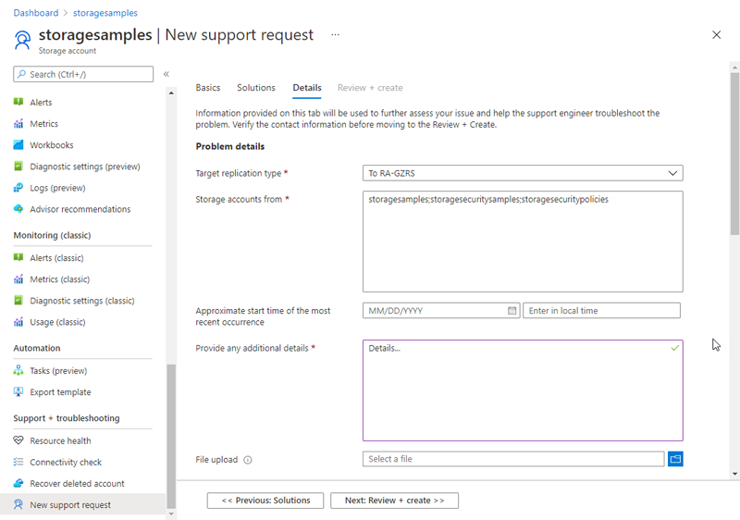
Task: Click Advisor recommendations cloud icon
Action: [x=18, y=209]
